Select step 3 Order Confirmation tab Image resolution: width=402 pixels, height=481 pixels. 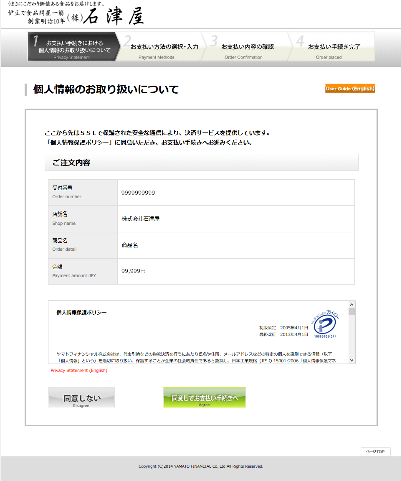[246, 47]
